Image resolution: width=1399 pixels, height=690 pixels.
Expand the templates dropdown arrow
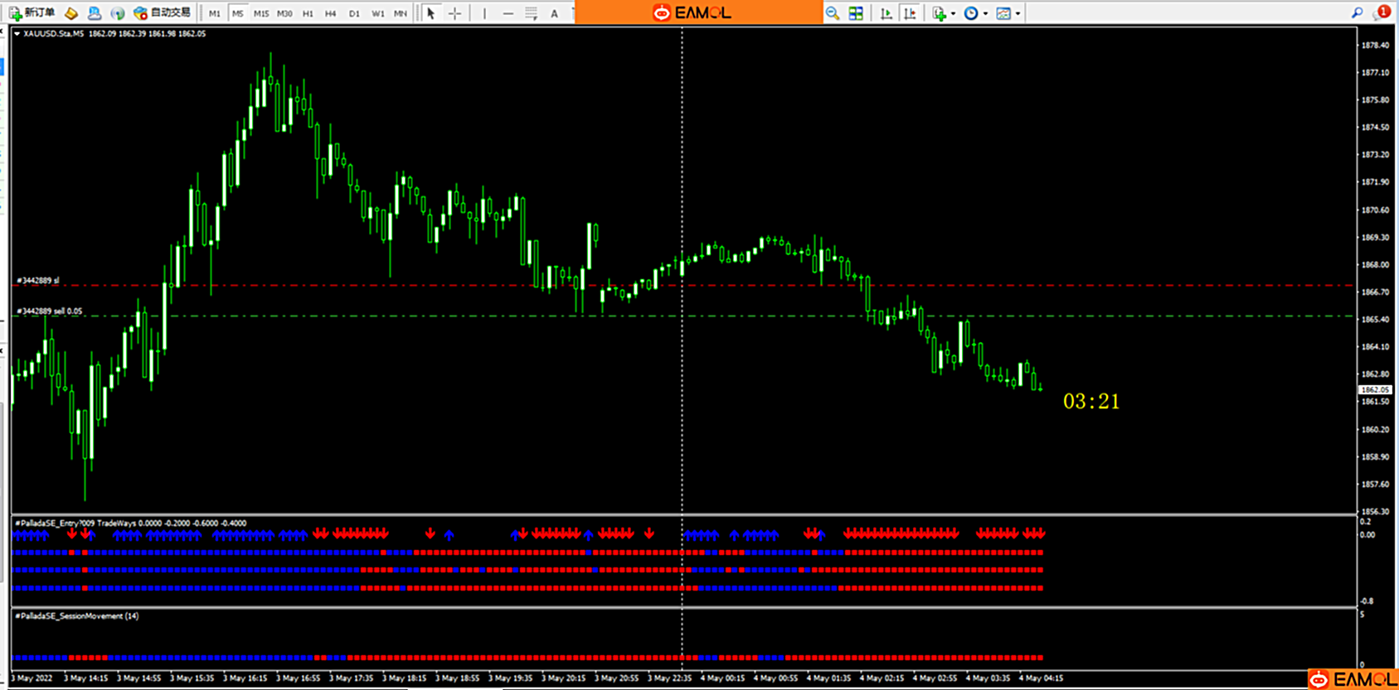(1018, 13)
